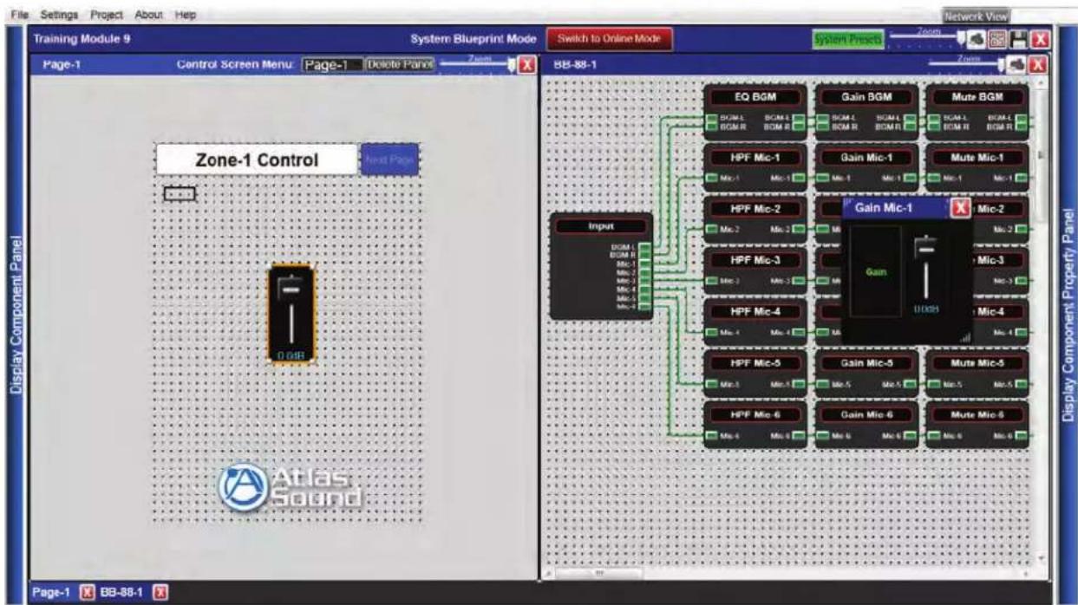The image size is (1078, 605).
Task: Close the BB-88-1 tab at bottom
Action: pos(159,592)
